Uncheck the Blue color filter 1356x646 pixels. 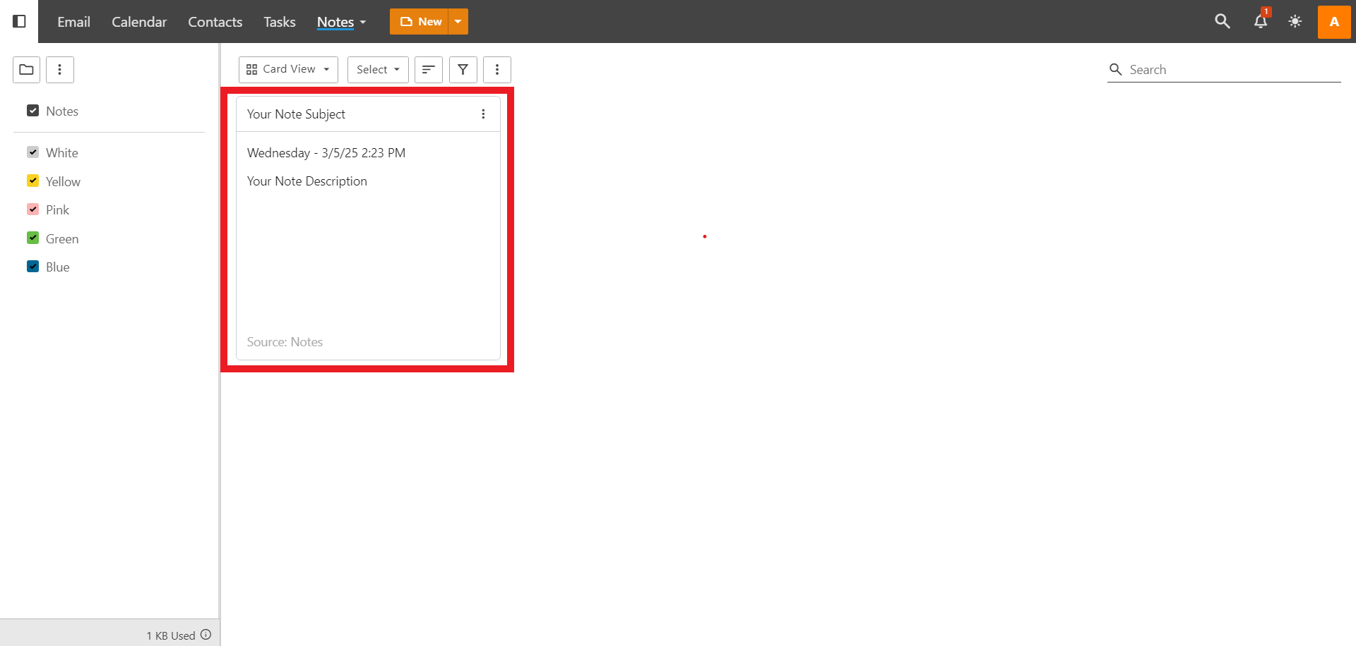tap(32, 267)
